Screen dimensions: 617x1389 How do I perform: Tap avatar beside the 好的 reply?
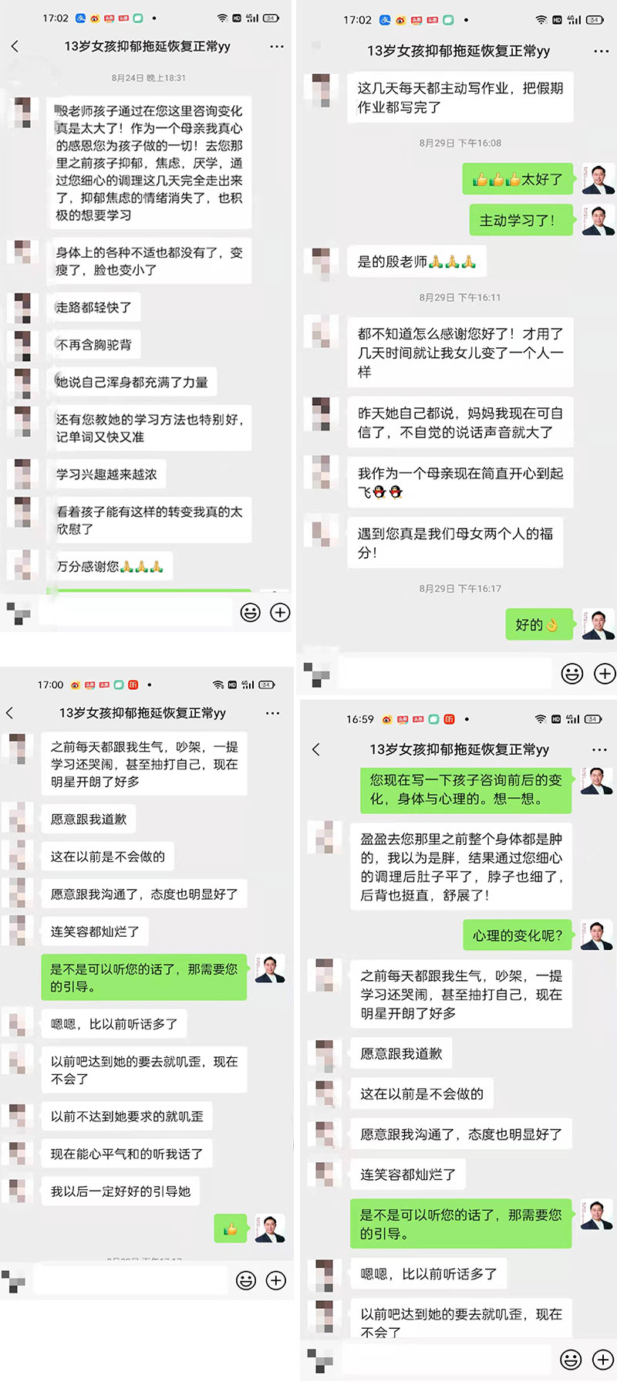click(598, 624)
